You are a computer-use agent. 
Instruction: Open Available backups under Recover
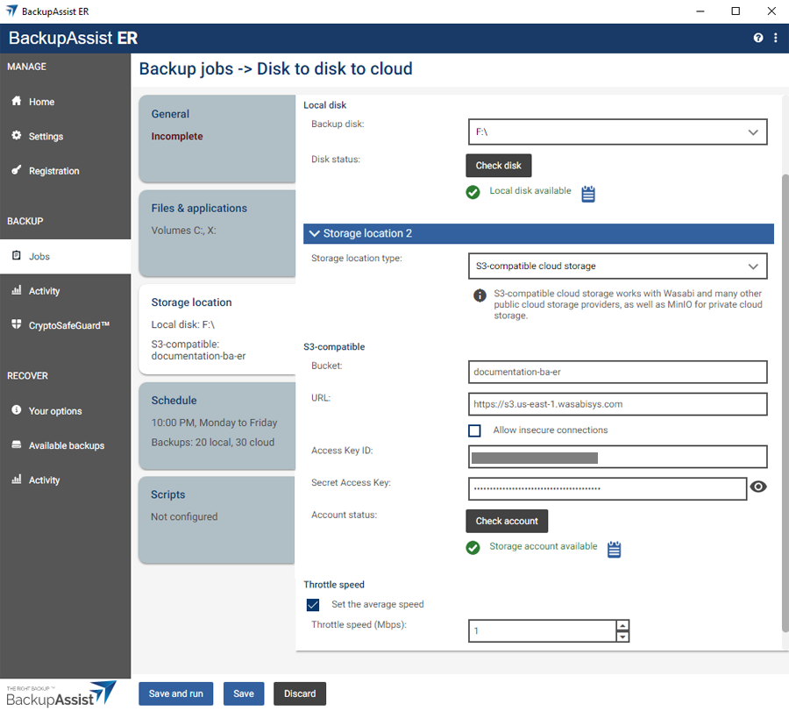point(66,445)
